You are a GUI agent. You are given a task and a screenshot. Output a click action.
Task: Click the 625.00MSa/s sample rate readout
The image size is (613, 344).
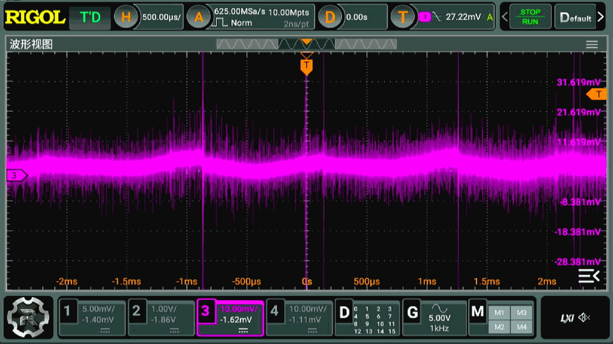click(240, 12)
